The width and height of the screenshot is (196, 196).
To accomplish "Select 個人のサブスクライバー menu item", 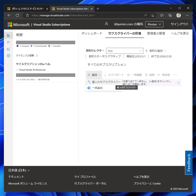I will pyautogui.click(x=104, y=82).
